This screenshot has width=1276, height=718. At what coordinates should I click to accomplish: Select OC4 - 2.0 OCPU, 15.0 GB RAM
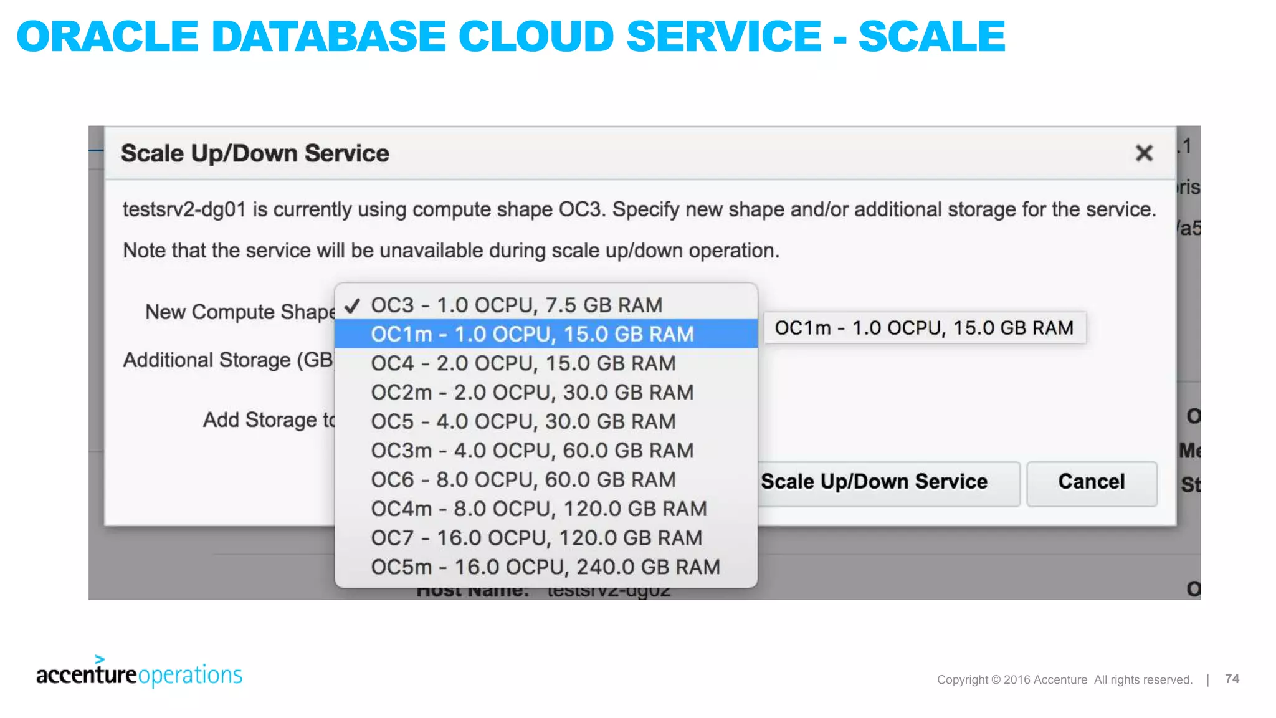point(546,363)
